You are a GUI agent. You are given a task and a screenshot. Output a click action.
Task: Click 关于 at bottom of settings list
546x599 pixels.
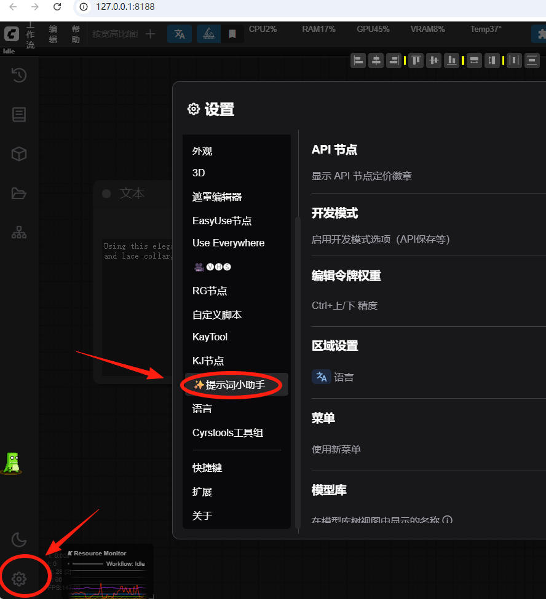tap(202, 516)
